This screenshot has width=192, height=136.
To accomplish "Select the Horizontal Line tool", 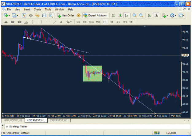I will click(x=48, y=22).
